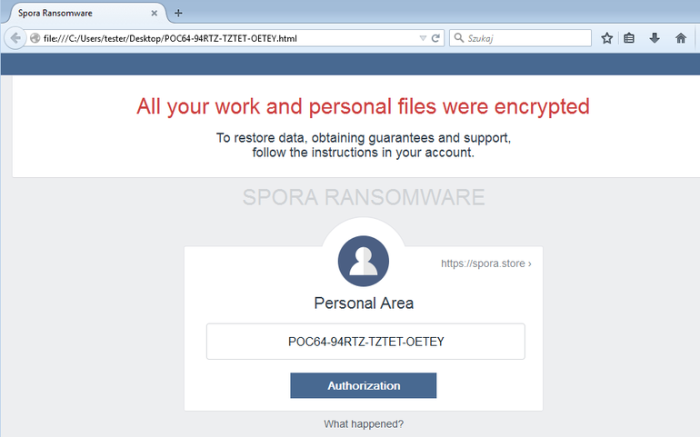Bookmark this page with the star icon
Viewport: 700px width, 437px height.
tap(606, 38)
